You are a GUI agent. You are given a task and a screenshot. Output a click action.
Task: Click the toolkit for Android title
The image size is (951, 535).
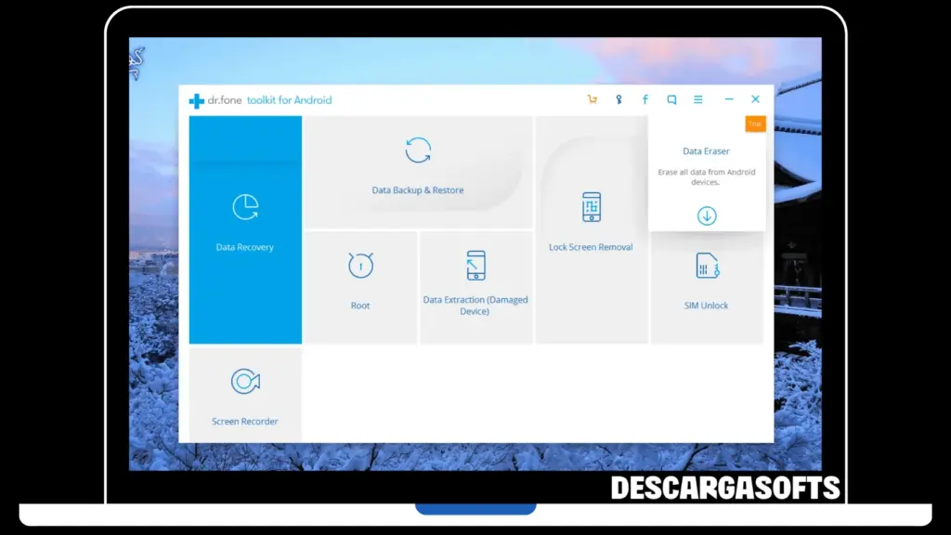tap(289, 100)
